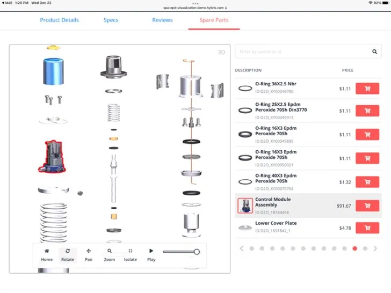Image resolution: width=391 pixels, height=293 pixels.
Task: Switch to the Reviews tab
Action: 162,20
